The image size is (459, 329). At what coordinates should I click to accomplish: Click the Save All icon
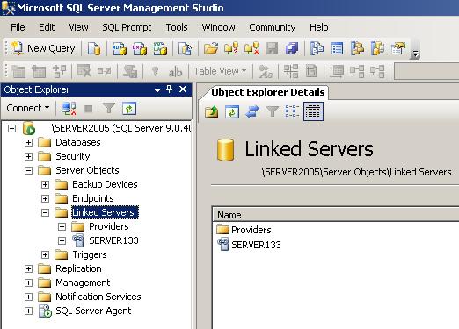click(x=292, y=48)
